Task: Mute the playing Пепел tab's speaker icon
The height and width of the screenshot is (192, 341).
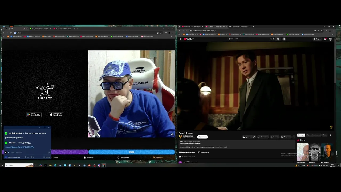Action: (x=224, y=26)
